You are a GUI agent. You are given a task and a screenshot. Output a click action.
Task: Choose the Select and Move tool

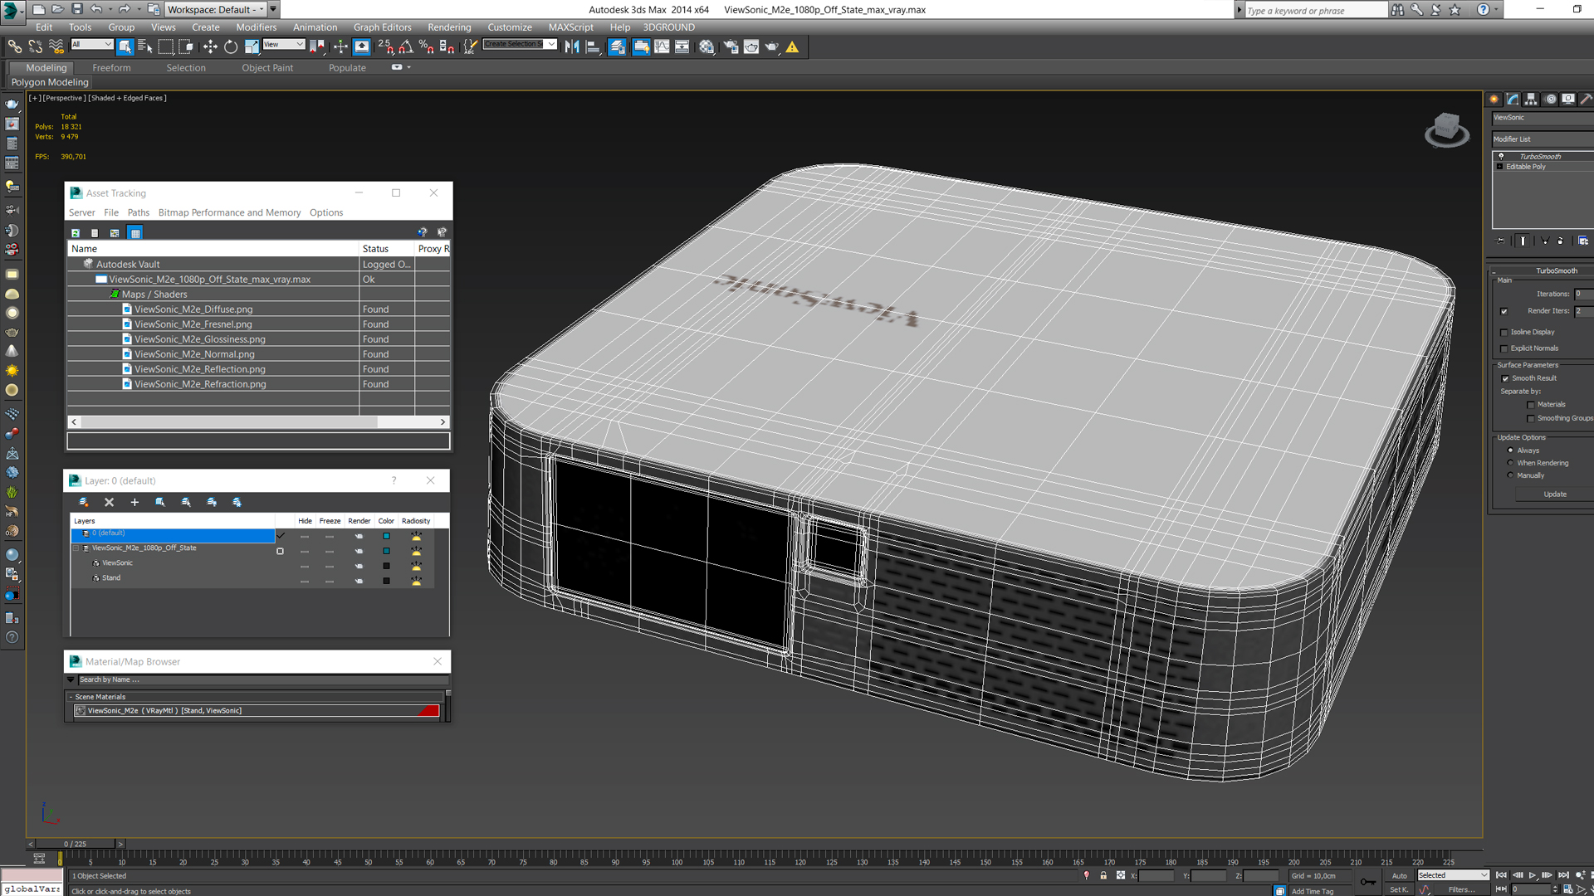click(210, 47)
